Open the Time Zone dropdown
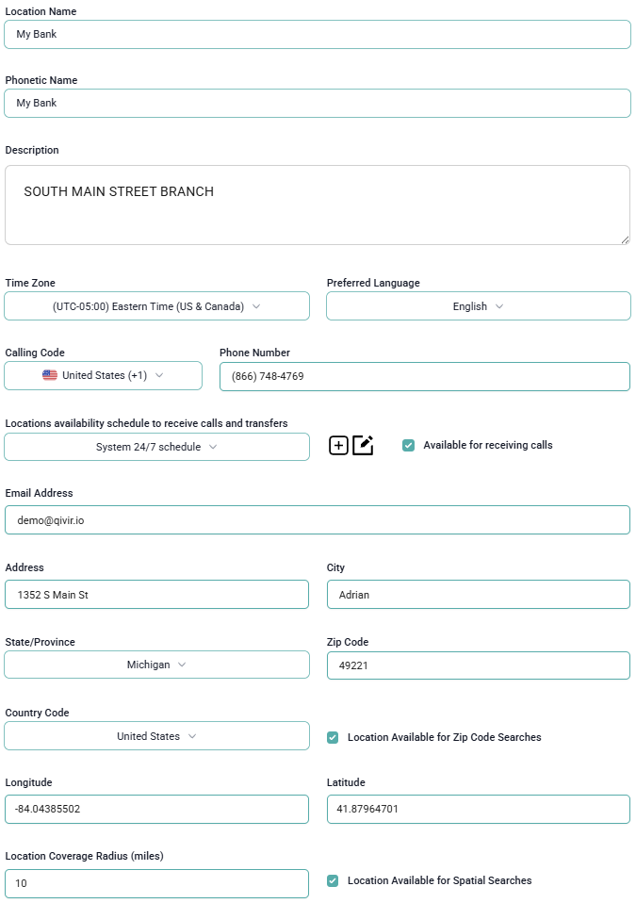 (x=156, y=306)
